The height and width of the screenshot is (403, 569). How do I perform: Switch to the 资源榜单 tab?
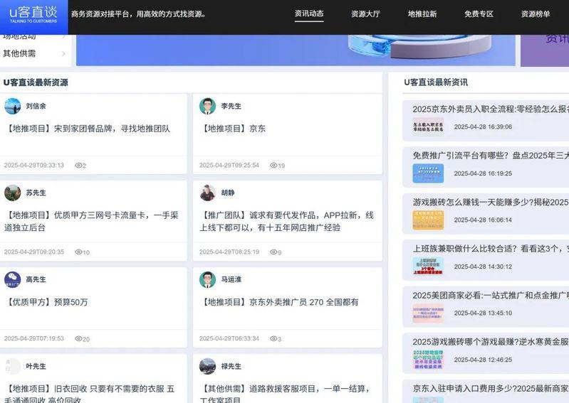(536, 14)
